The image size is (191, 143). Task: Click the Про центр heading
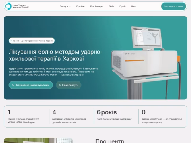pos(110,141)
